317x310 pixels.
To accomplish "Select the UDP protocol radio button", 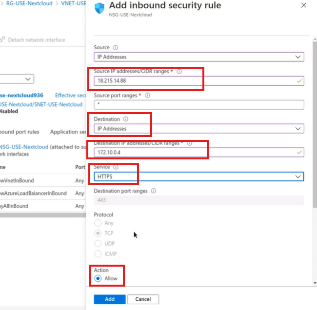I will click(x=98, y=244).
